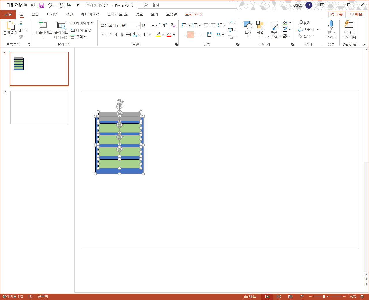
Task: Apply strikethrough to text
Action: [x=128, y=35]
